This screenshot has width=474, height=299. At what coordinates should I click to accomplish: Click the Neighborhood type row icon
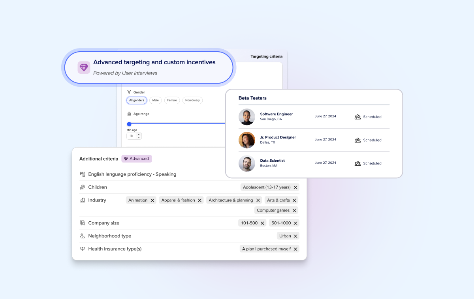click(x=83, y=236)
